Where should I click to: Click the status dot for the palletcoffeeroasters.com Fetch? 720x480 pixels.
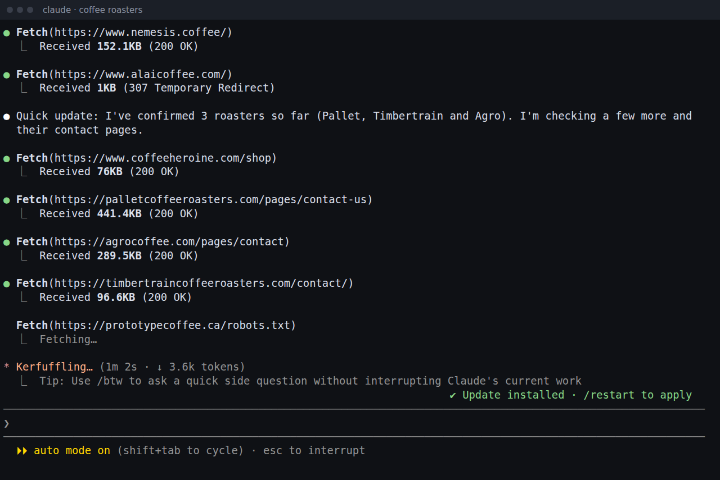coord(7,200)
